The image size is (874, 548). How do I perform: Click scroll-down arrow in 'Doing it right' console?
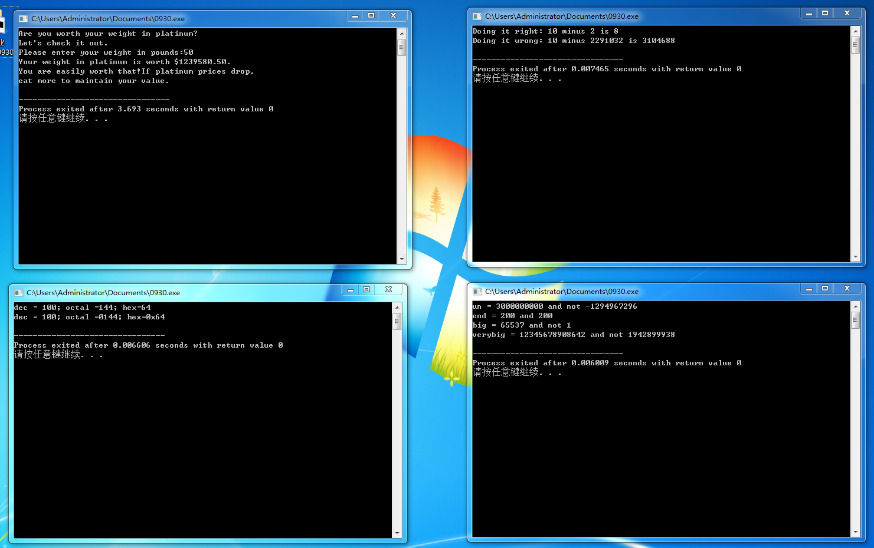[x=856, y=256]
